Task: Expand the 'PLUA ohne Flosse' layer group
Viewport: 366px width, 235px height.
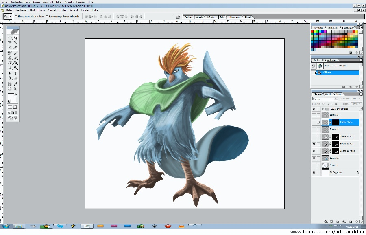Action: 323,109
